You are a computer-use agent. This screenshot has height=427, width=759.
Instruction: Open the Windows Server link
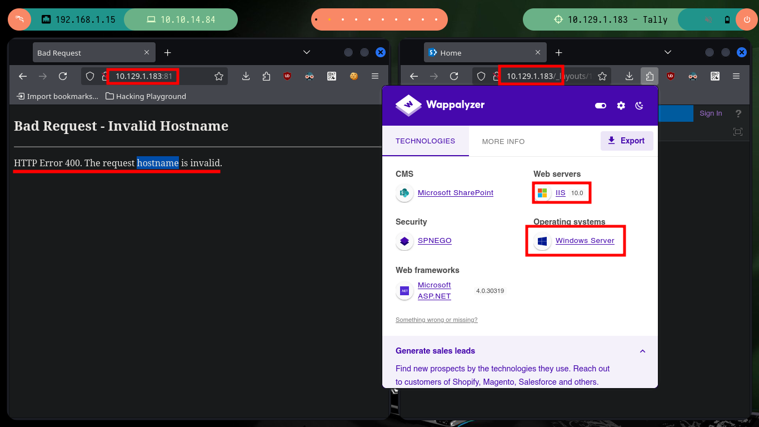(585, 241)
